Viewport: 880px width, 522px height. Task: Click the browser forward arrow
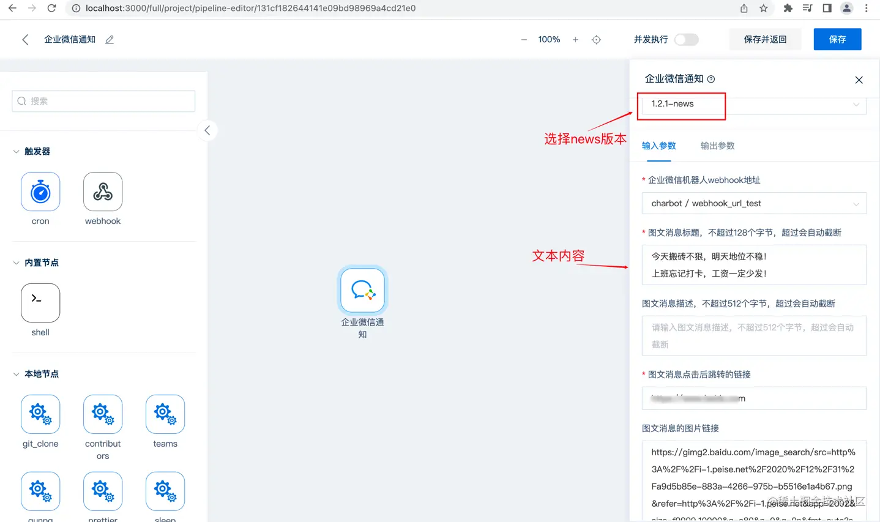point(32,8)
